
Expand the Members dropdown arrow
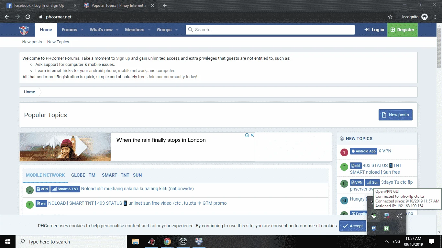149,30
